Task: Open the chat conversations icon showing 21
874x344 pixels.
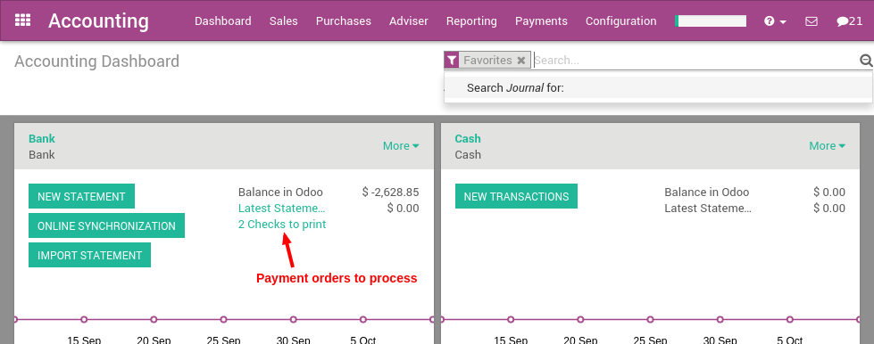Action: (850, 21)
